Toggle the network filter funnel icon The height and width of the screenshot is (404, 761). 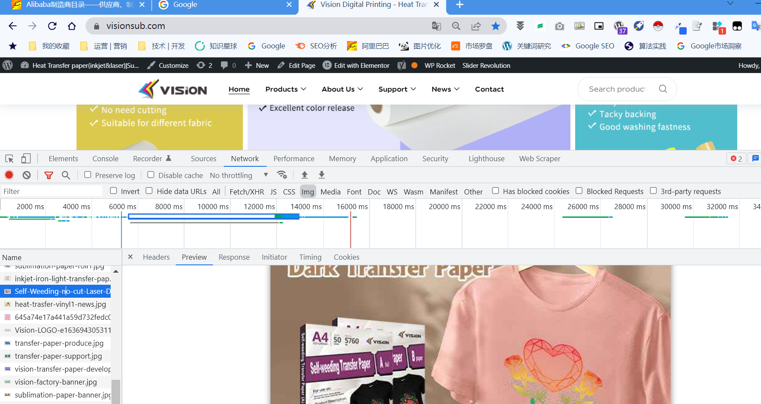49,175
